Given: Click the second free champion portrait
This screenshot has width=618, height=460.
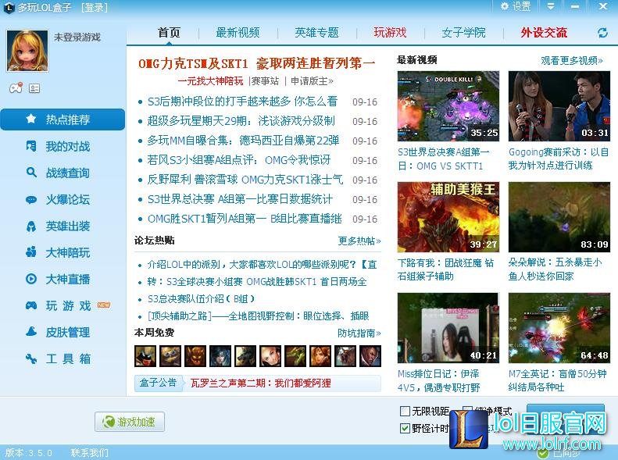Looking at the screenshot, I should tap(170, 355).
